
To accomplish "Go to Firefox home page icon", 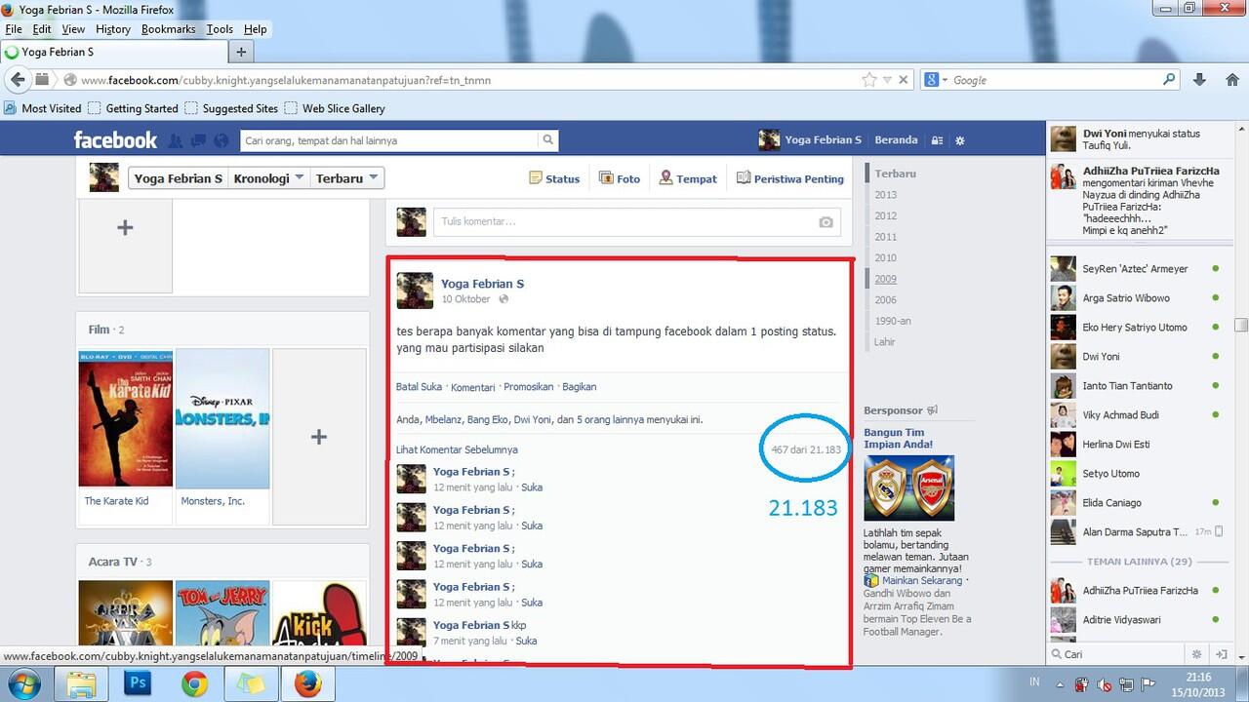I will 1231,80.
